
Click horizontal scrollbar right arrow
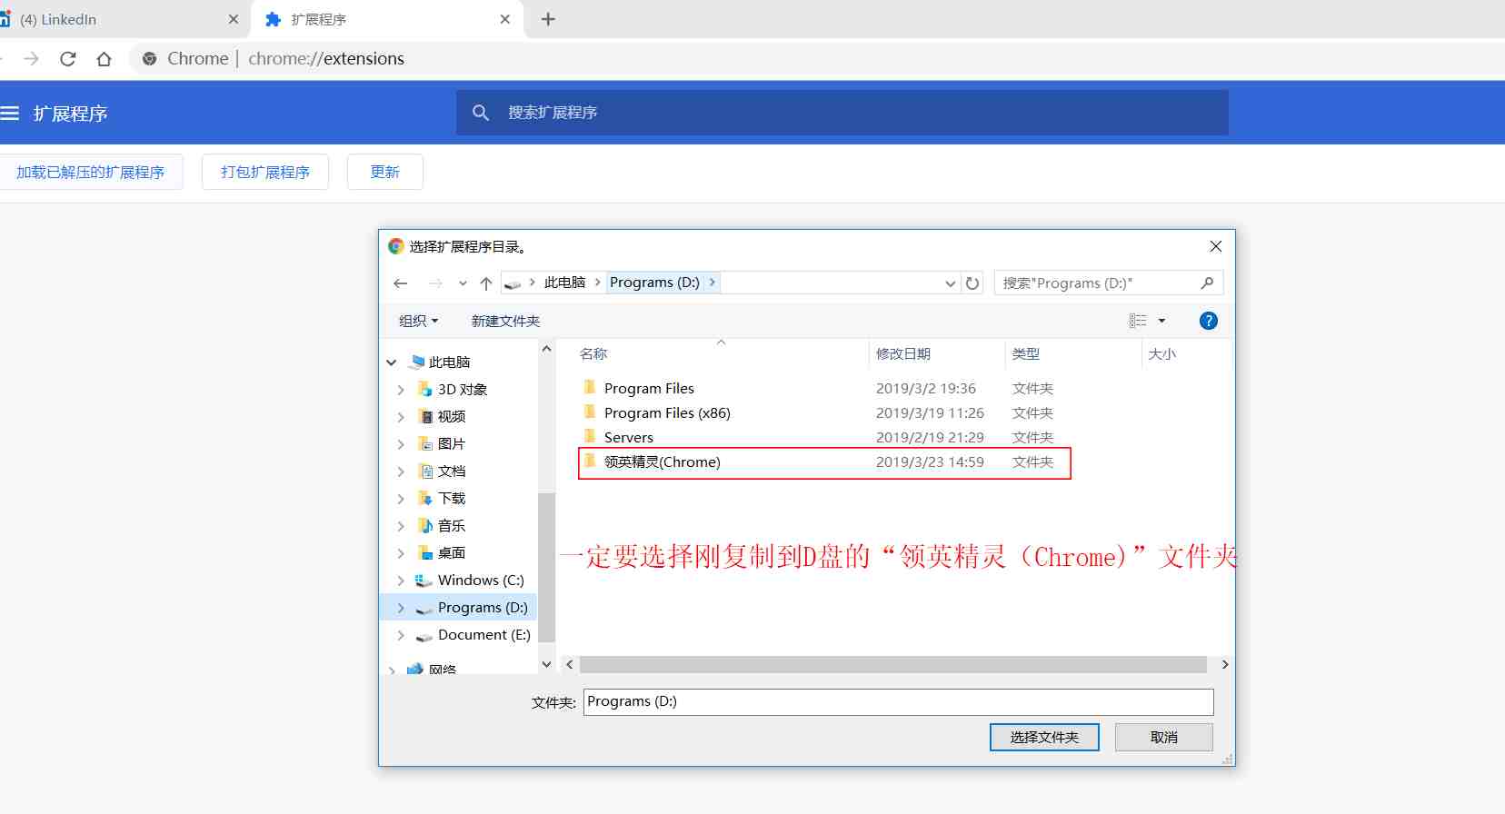[x=1224, y=665]
